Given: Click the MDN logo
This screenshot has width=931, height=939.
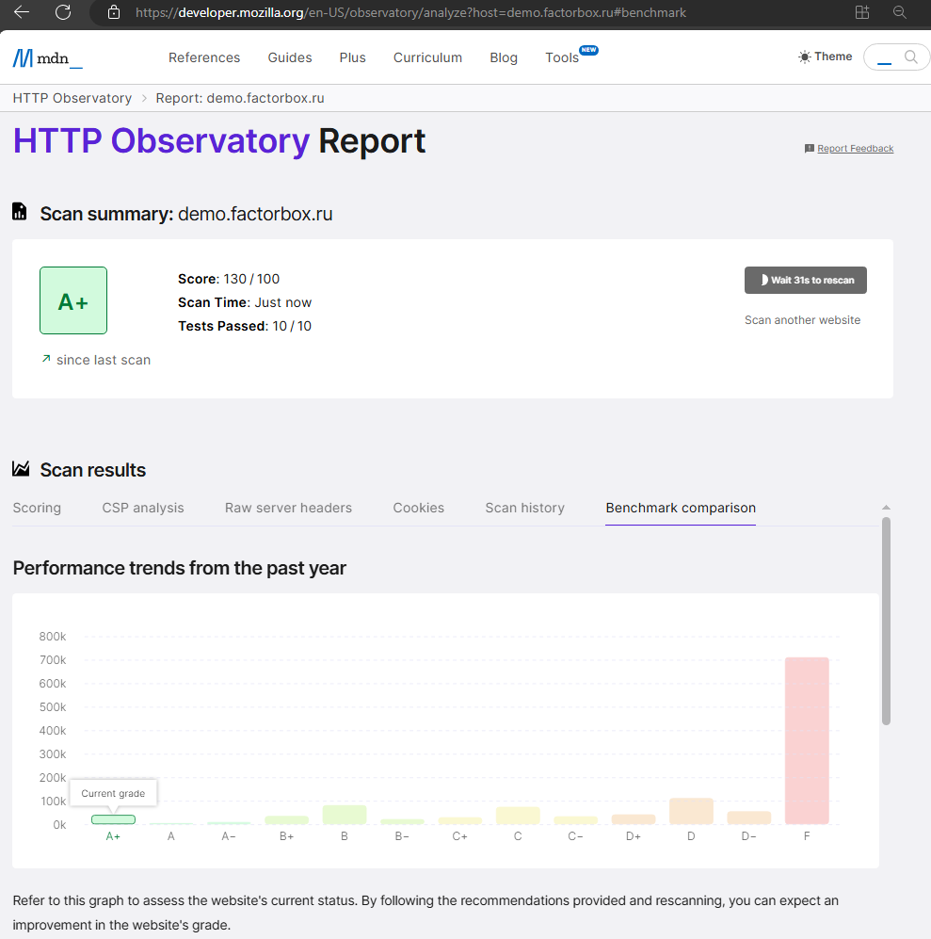Looking at the screenshot, I should coord(47,58).
